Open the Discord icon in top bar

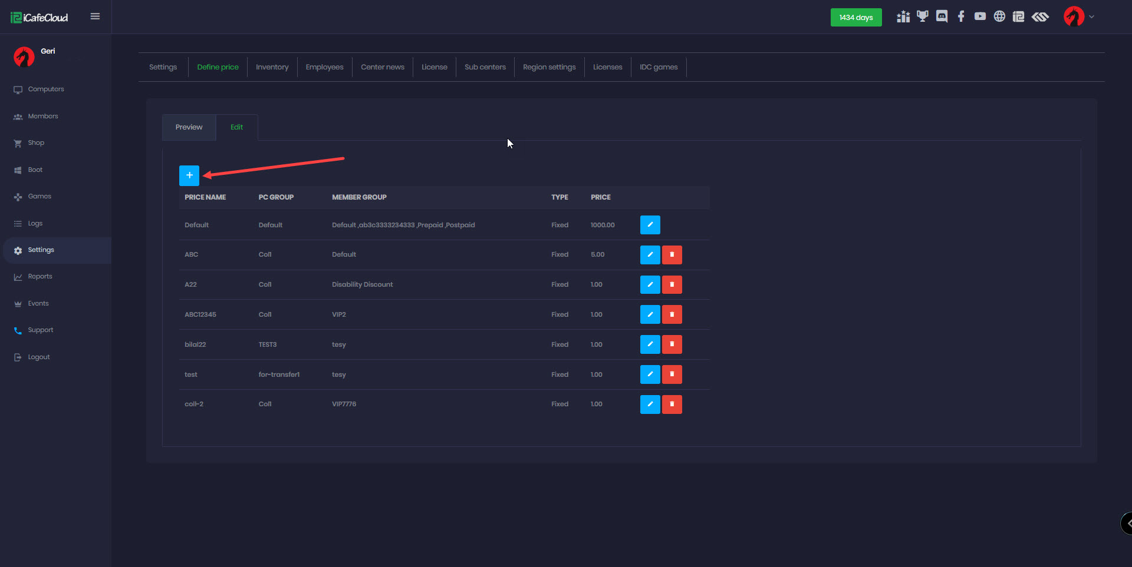(x=942, y=16)
